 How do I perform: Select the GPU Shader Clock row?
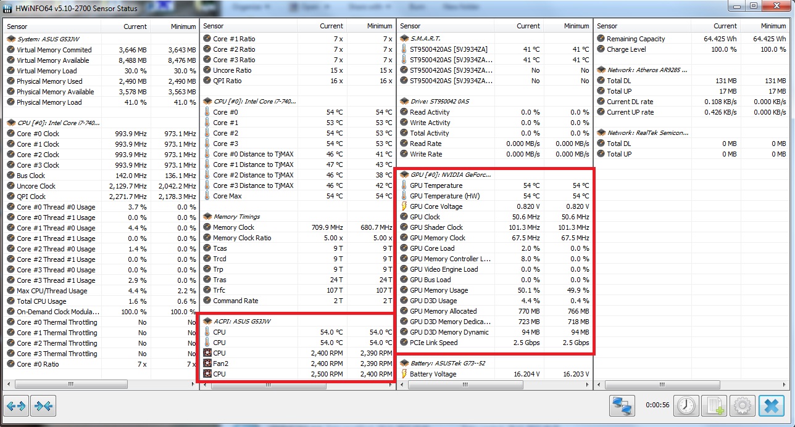[x=495, y=227]
